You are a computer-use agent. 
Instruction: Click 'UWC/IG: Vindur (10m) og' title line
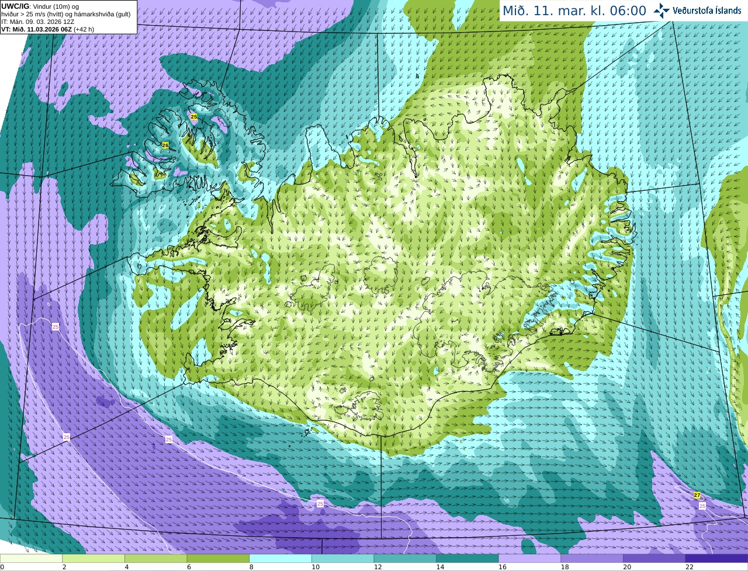[x=40, y=6]
